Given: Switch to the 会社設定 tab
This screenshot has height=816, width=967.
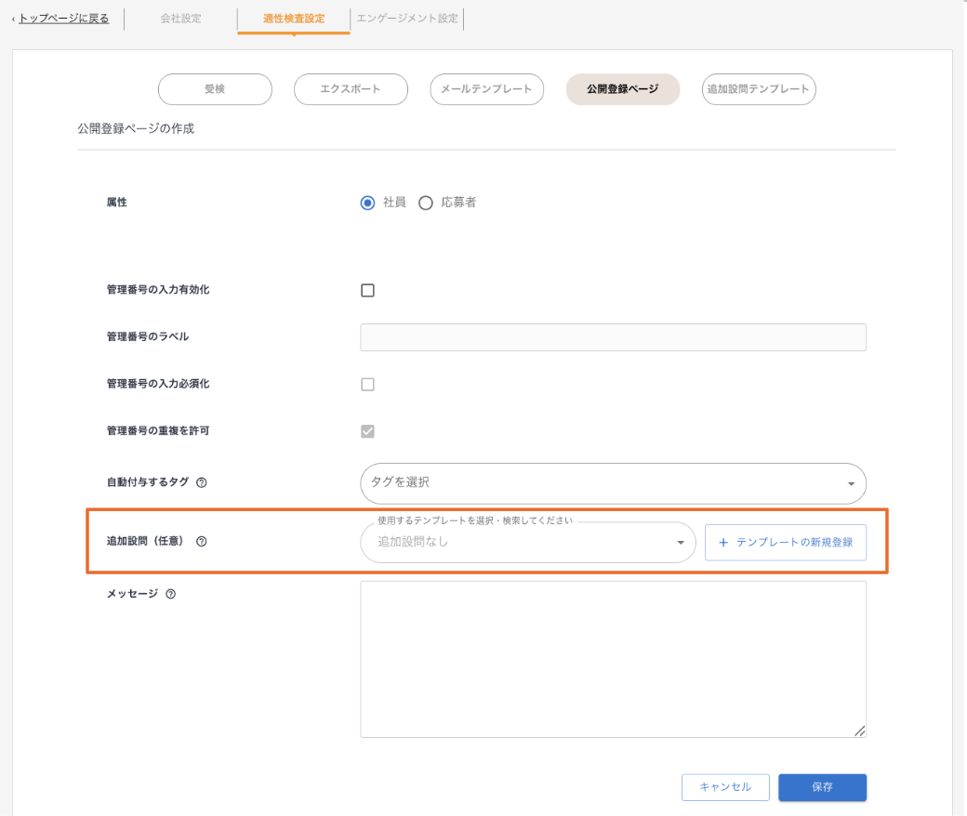Looking at the screenshot, I should point(180,19).
